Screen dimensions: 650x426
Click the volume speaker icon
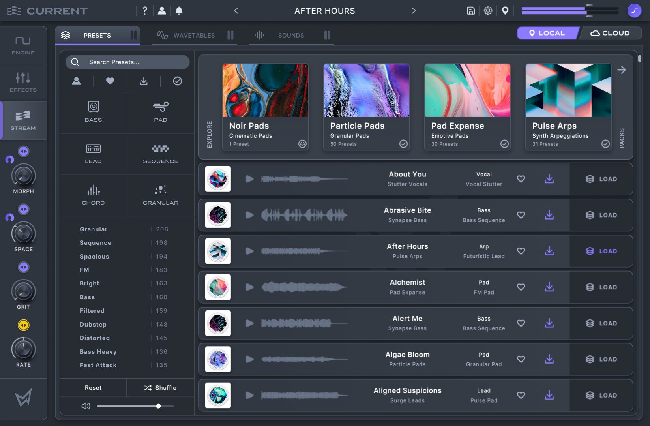click(86, 406)
